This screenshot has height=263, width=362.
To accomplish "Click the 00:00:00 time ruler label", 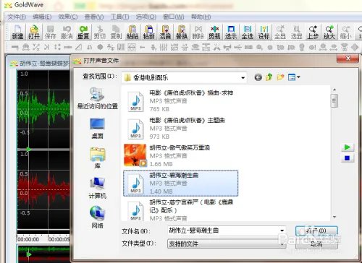I will 28,239.
